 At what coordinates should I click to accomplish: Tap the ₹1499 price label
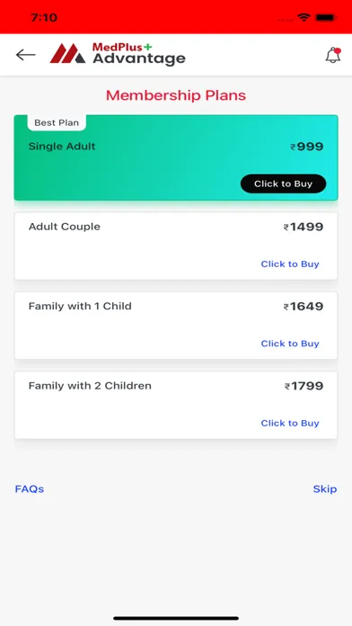(x=304, y=227)
